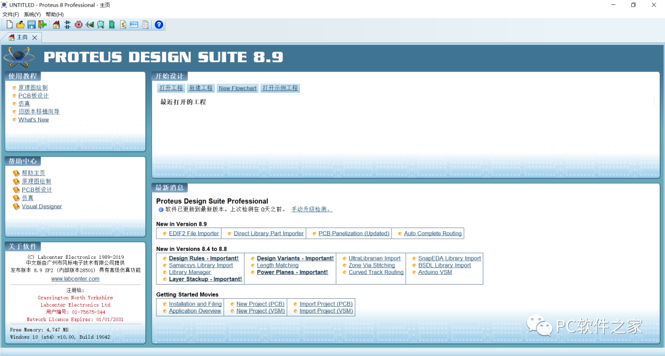Open the Direct Library Part Importer link
Screen dimensions: 665x356
269,233
